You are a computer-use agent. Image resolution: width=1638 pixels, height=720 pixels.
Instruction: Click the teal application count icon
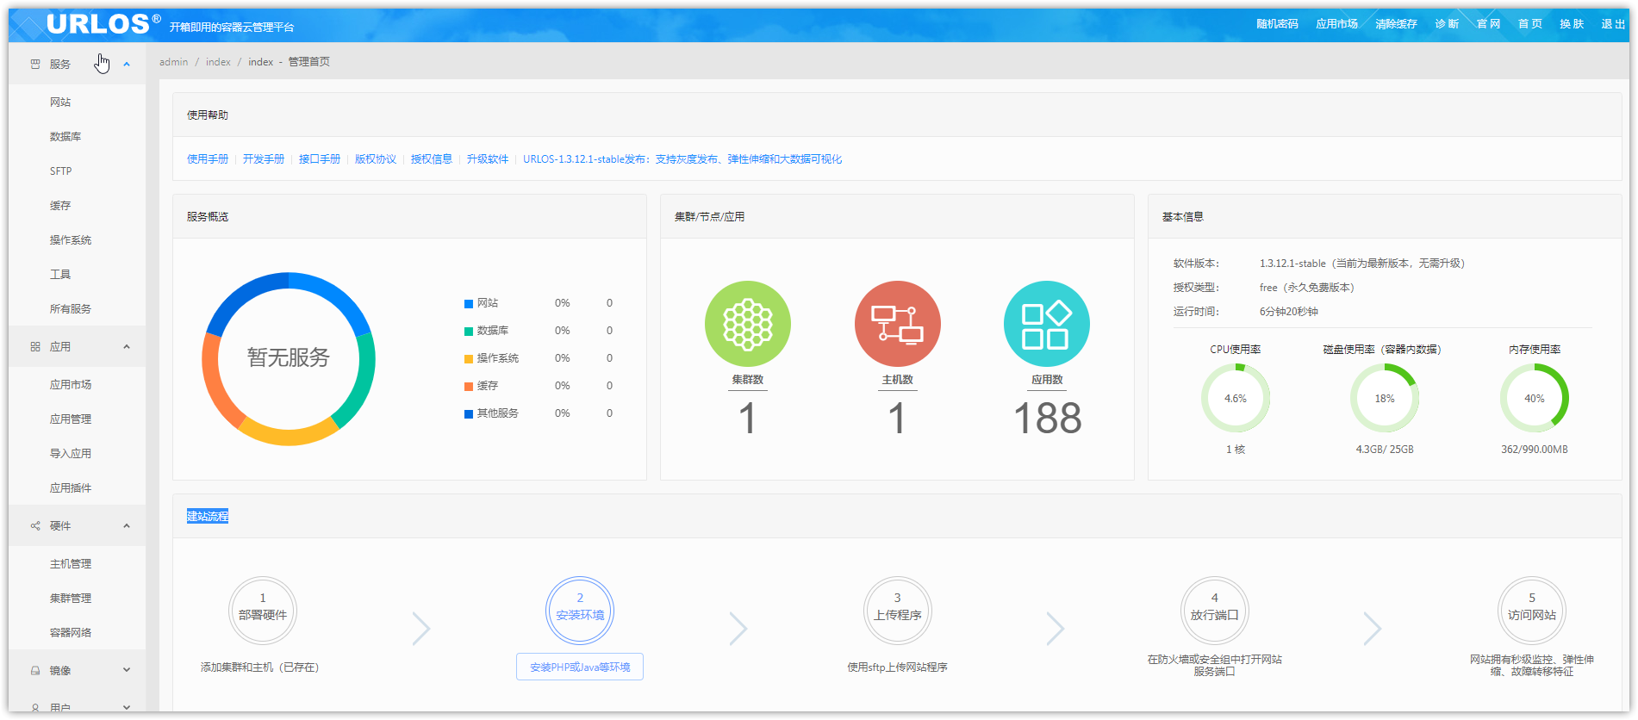[x=1046, y=324]
